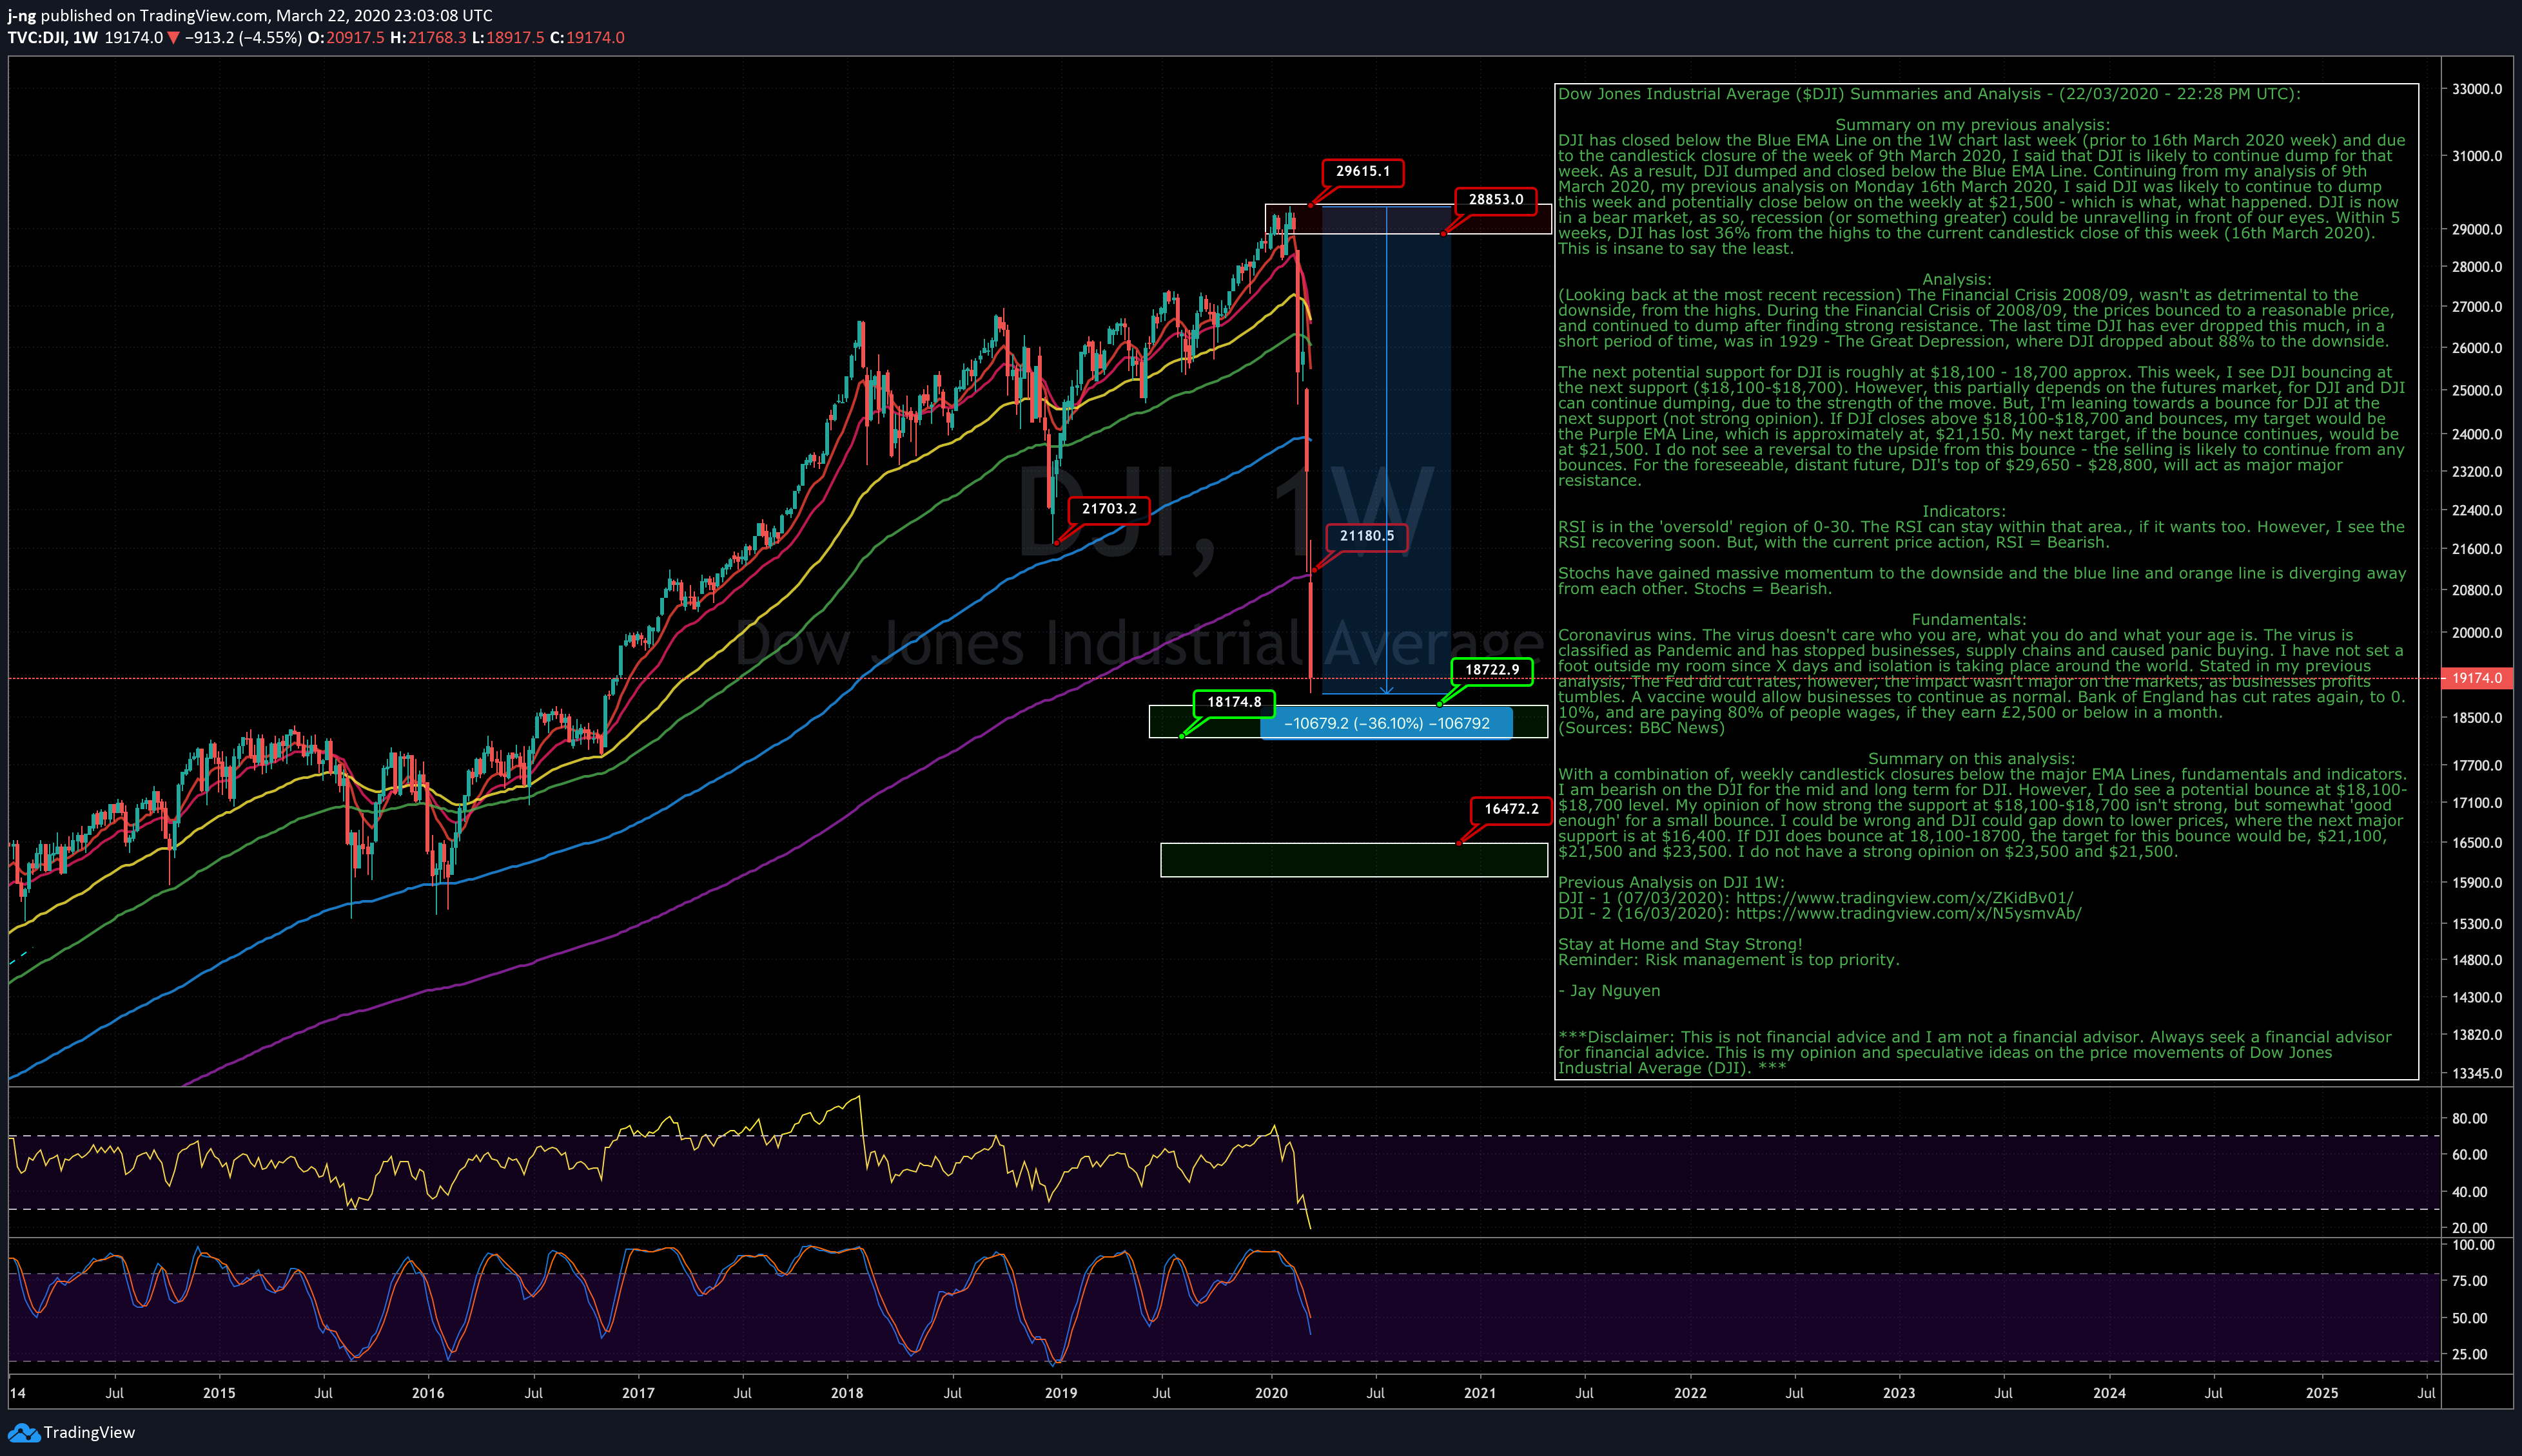Click the Stochastic 25.00 scale label
Viewport: 2522px width, 1456px height.
click(2469, 1354)
